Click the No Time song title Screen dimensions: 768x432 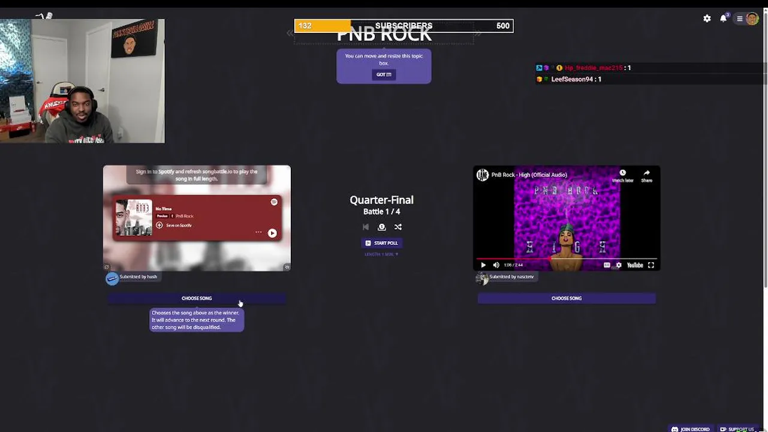[164, 209]
